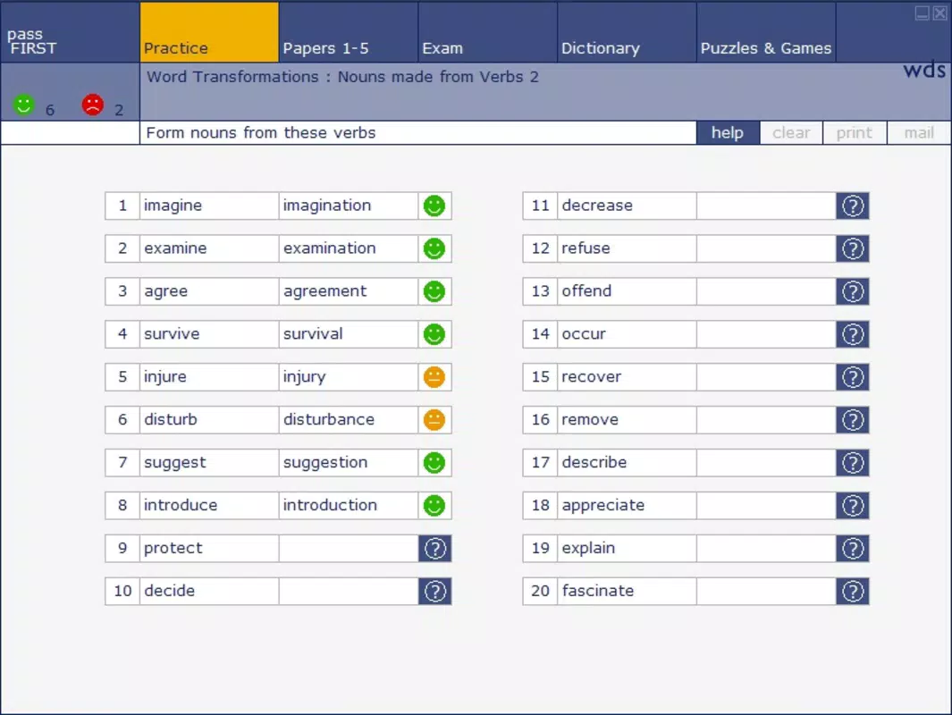Open the Dictionary tab

click(x=627, y=31)
